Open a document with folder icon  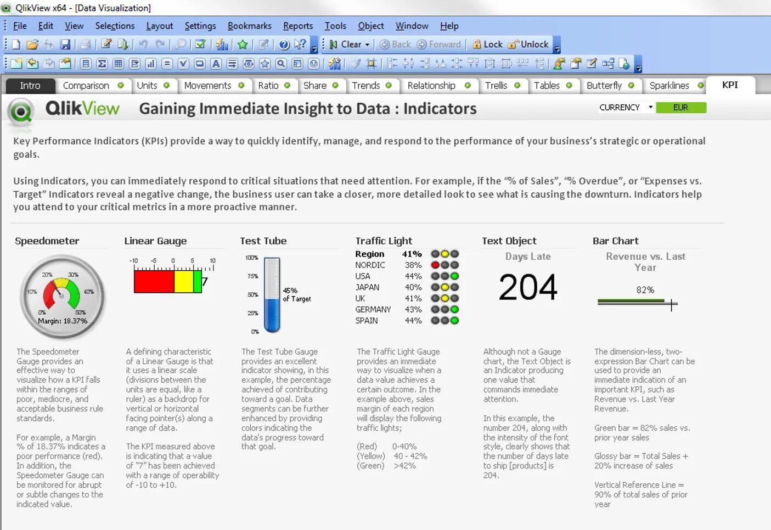(32, 44)
